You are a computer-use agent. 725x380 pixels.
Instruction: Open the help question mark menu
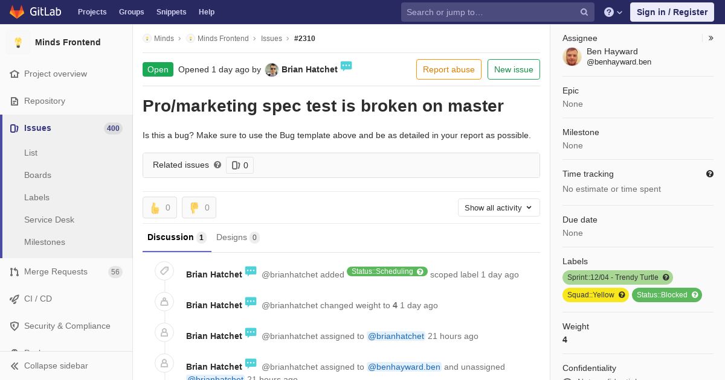pos(613,12)
